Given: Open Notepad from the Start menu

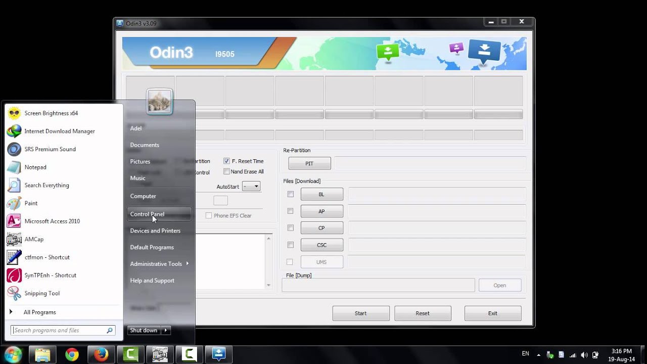Looking at the screenshot, I should (x=64, y=167).
